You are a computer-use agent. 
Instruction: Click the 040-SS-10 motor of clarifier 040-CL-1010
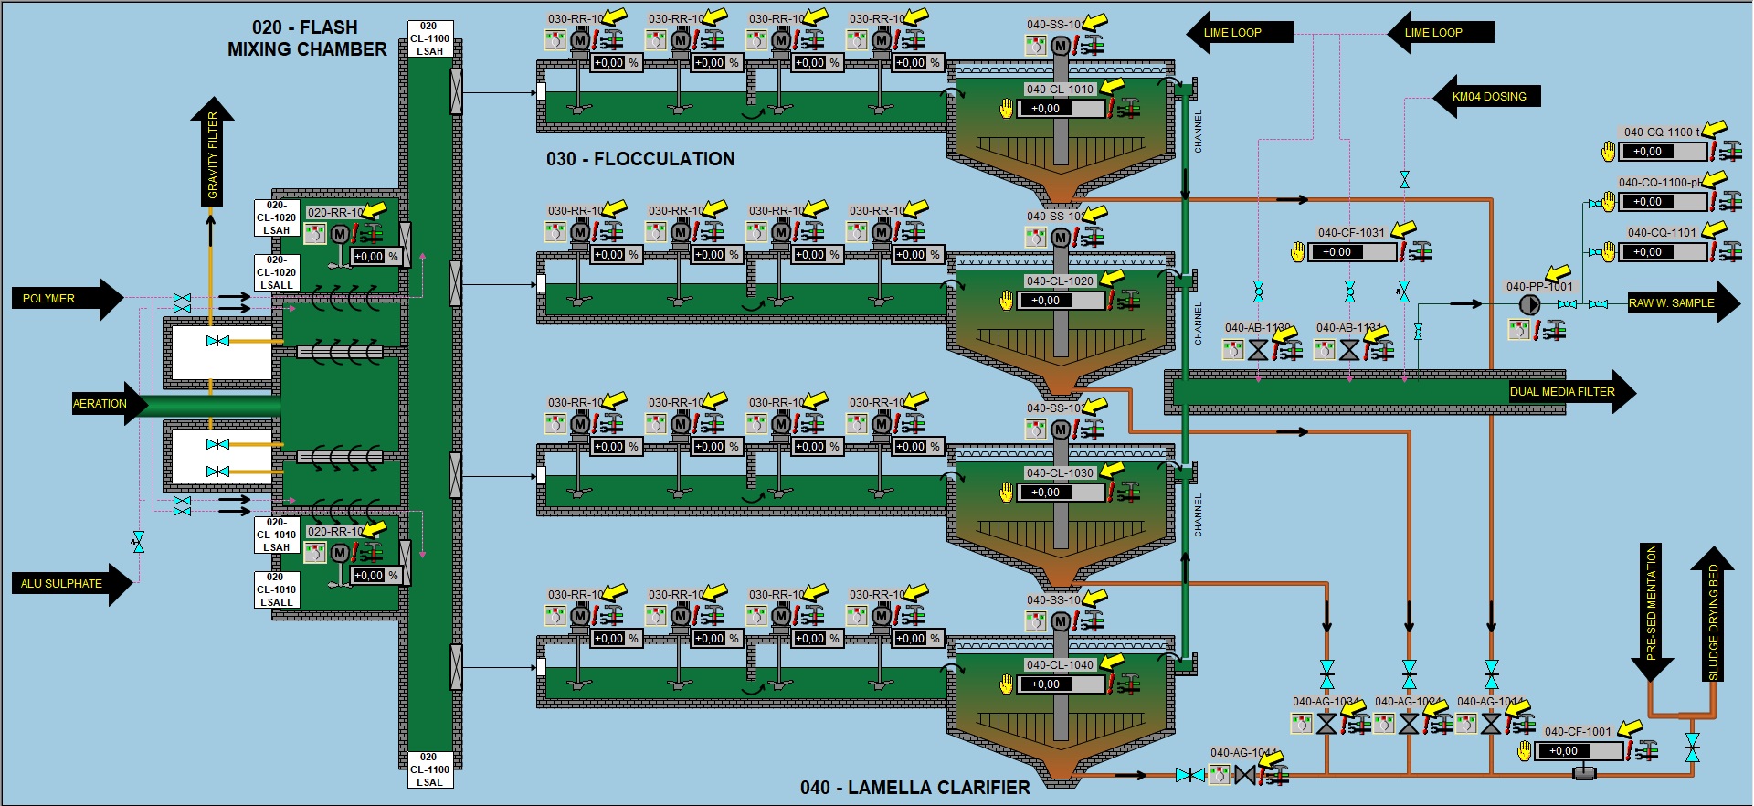coord(1060,46)
